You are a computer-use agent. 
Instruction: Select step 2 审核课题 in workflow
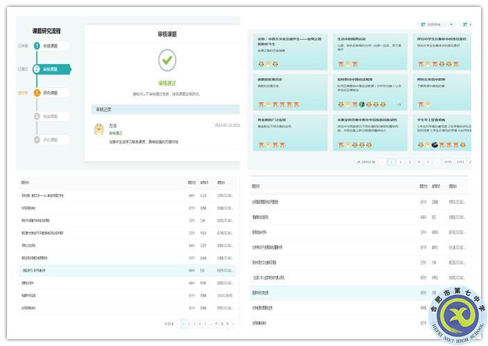(x=37, y=69)
